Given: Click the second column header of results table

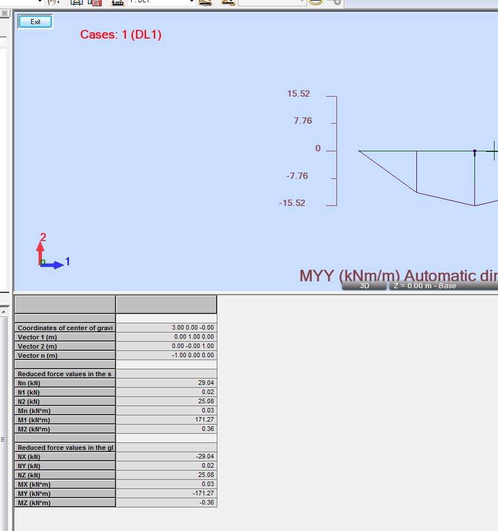Looking at the screenshot, I should tap(166, 304).
